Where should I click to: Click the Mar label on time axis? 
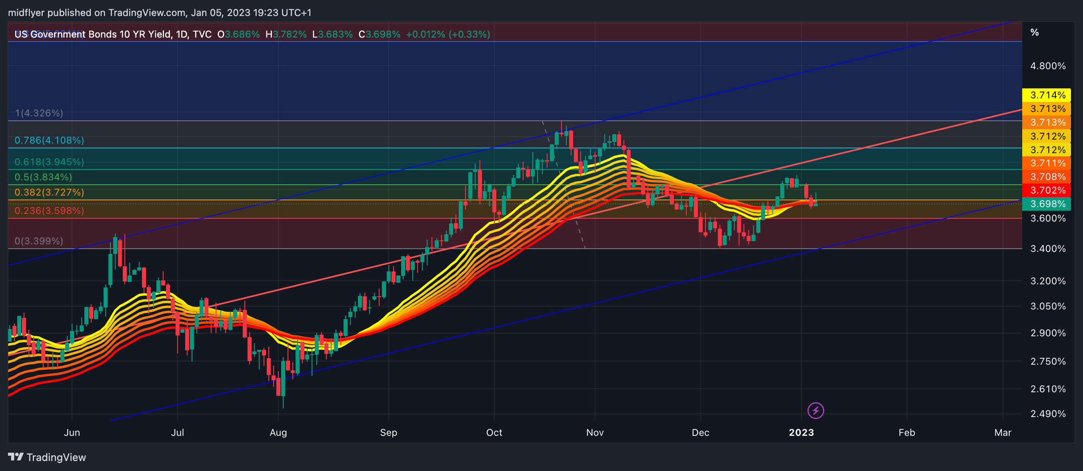click(x=1003, y=432)
